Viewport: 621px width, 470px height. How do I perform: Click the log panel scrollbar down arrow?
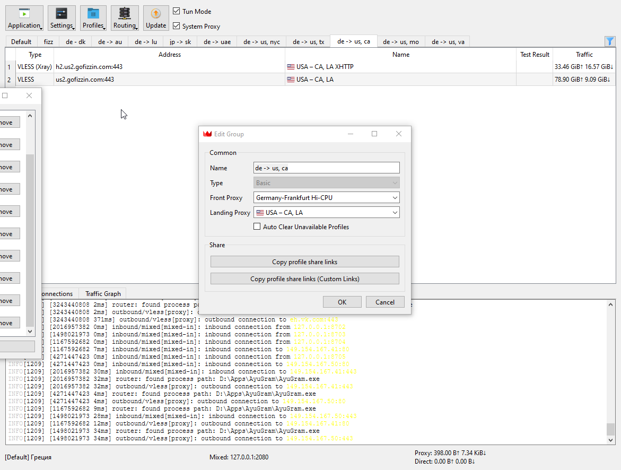click(x=611, y=440)
